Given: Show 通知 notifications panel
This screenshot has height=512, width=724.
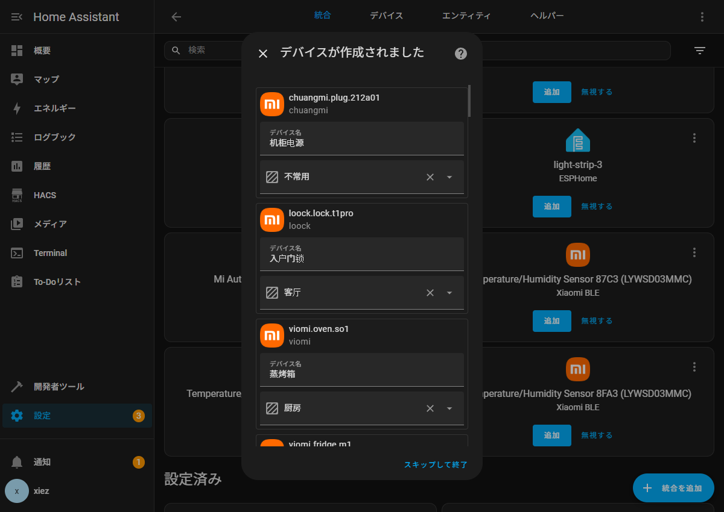Looking at the screenshot, I should 77,462.
